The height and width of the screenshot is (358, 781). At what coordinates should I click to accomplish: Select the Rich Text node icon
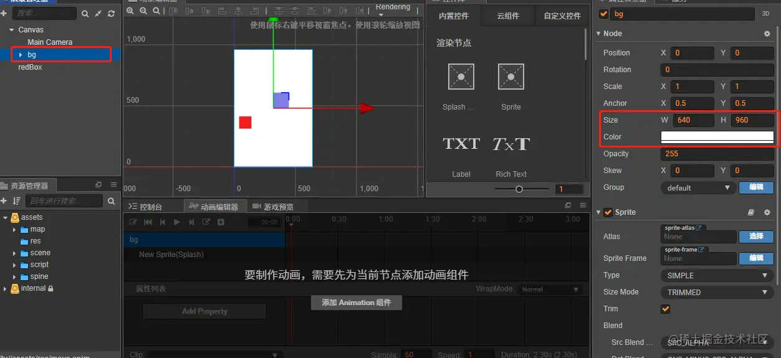click(x=511, y=144)
